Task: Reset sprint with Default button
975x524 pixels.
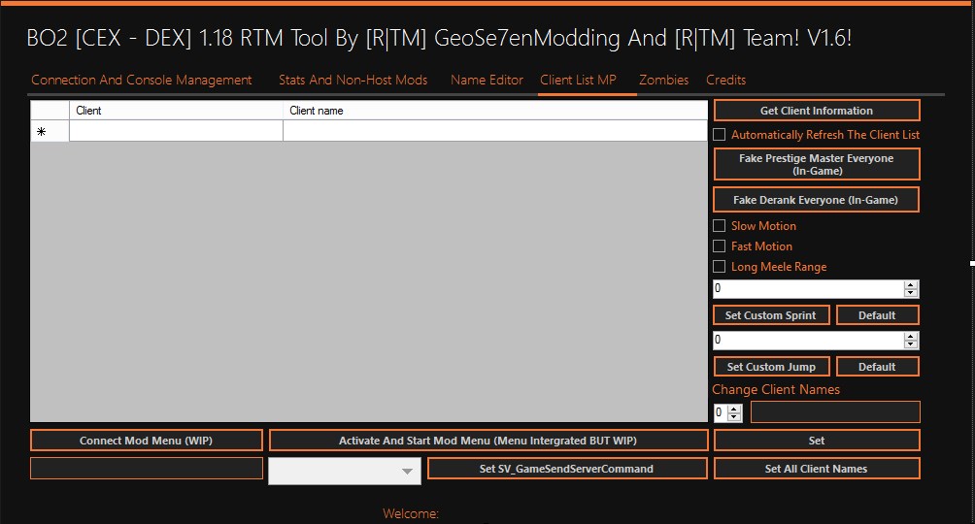Action: point(877,315)
